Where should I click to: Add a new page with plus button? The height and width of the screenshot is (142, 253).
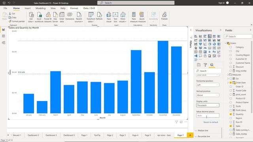coord(190,135)
